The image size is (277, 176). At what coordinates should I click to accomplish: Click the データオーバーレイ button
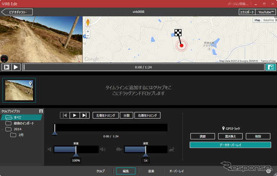pos(230,145)
